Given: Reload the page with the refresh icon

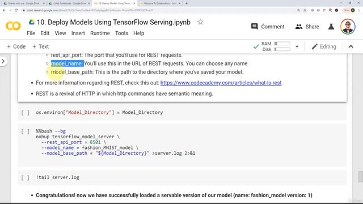Looking at the screenshot, I should (16, 10).
